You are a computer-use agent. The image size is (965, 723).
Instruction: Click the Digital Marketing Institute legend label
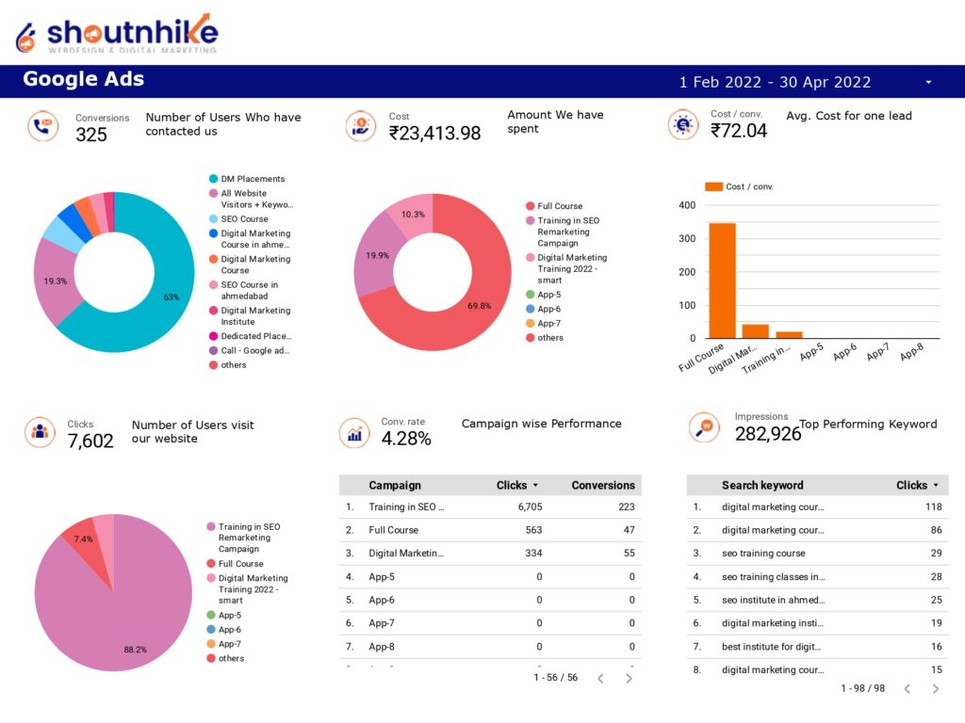255,316
